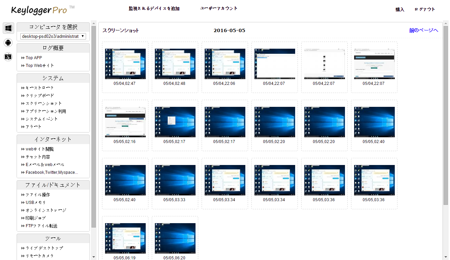Click the システム section header
450x260 pixels.
point(53,78)
